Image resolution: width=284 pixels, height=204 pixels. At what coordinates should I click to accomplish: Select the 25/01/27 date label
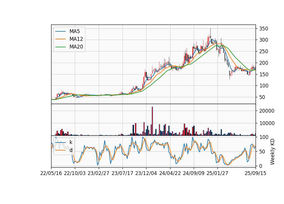pyautogui.click(x=217, y=173)
